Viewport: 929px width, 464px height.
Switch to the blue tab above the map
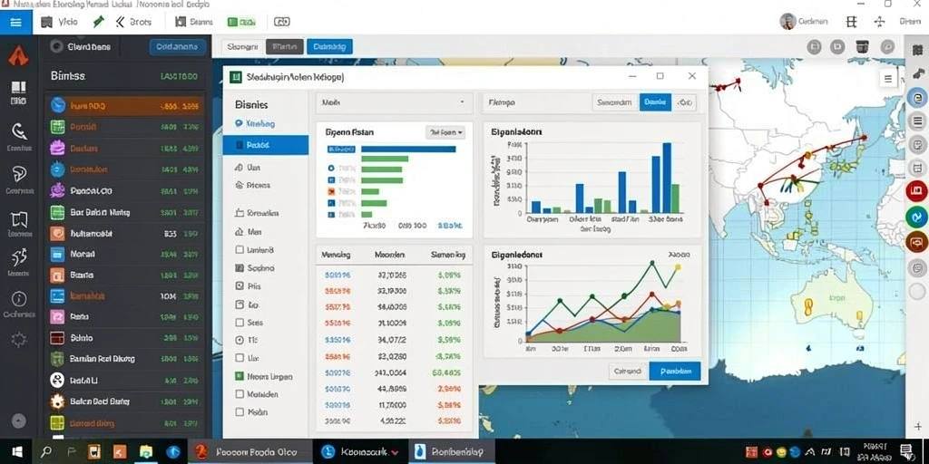[x=329, y=47]
